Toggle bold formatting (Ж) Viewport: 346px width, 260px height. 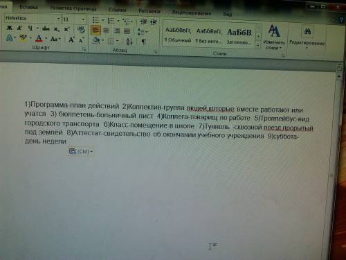(x=9, y=28)
